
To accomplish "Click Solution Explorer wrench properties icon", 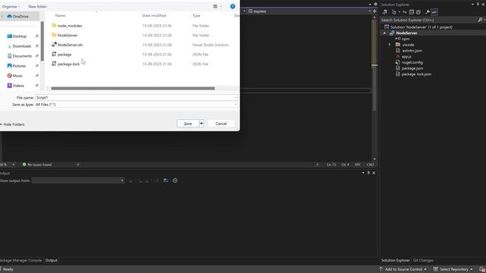I will (428, 12).
